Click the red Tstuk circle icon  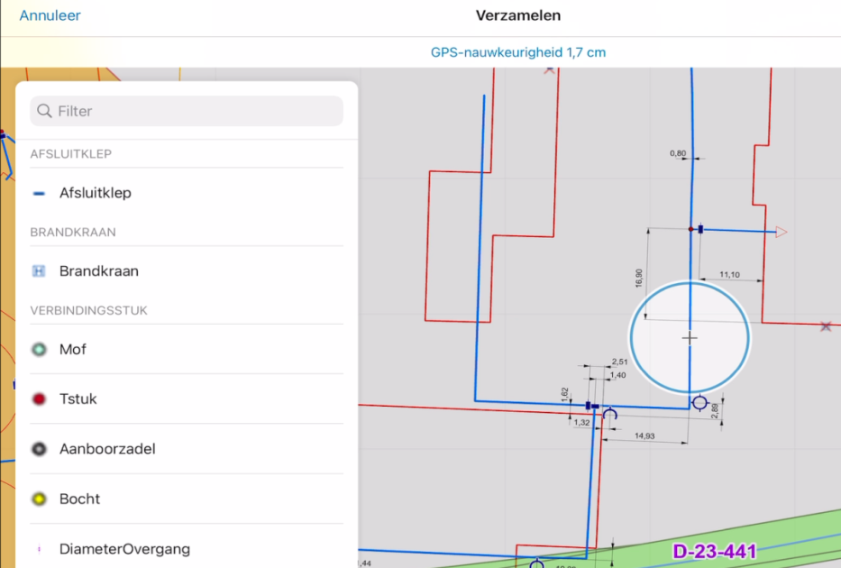click(x=39, y=399)
